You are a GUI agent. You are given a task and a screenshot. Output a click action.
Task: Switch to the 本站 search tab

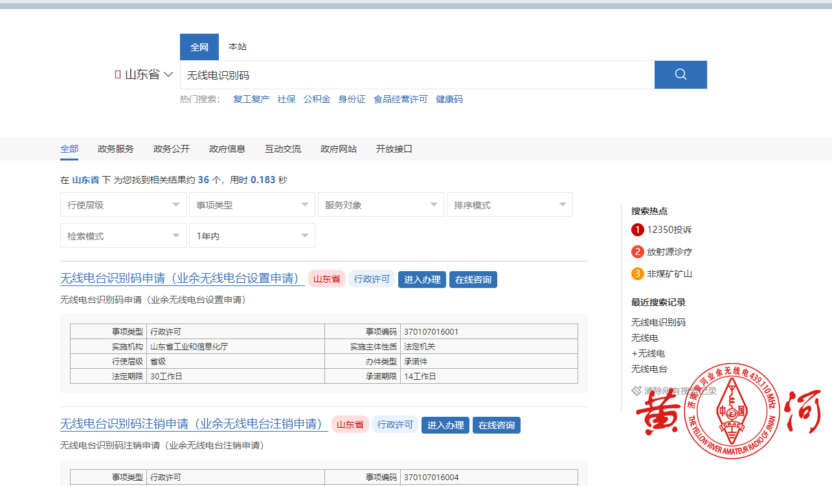(x=238, y=47)
